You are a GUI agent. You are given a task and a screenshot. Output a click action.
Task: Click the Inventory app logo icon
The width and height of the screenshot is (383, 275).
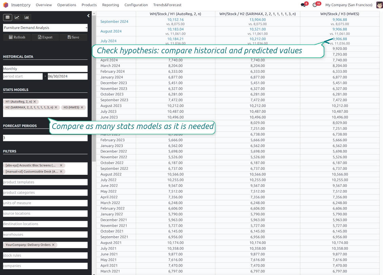pyautogui.click(x=6, y=5)
